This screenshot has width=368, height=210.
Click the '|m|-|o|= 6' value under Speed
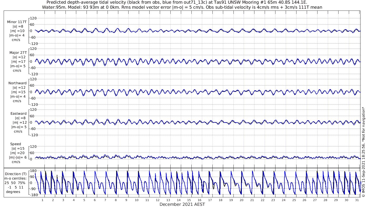18,157
